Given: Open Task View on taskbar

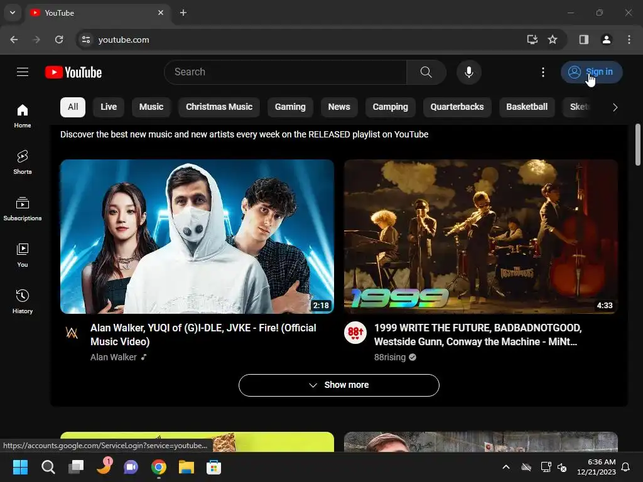Looking at the screenshot, I should coord(76,467).
